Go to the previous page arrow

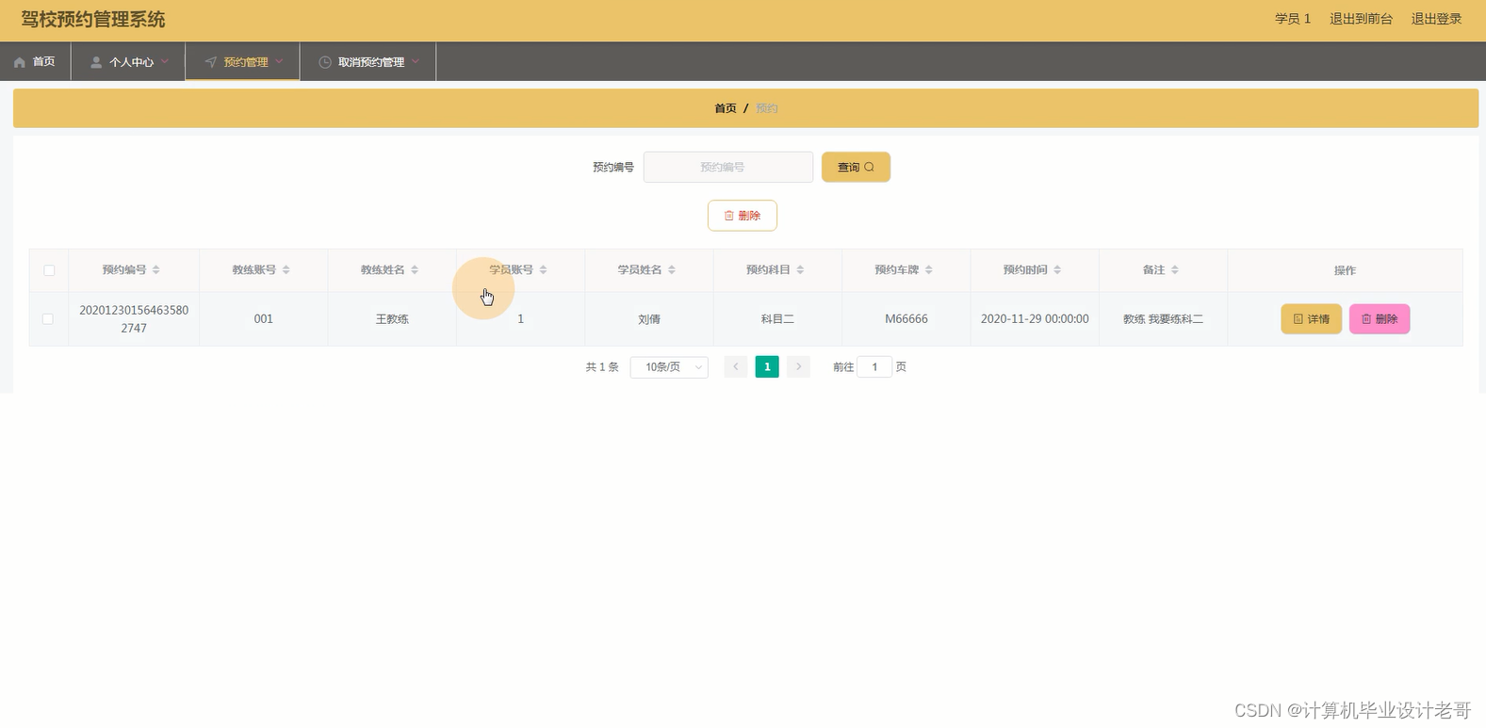[736, 366]
